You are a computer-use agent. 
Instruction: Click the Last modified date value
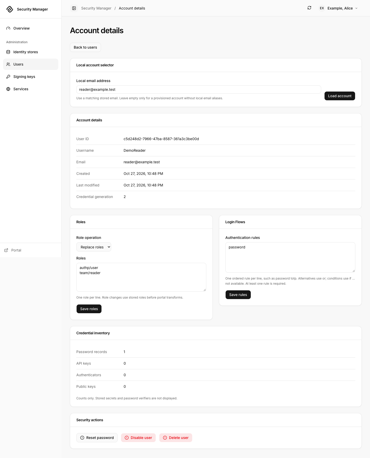pyautogui.click(x=143, y=185)
